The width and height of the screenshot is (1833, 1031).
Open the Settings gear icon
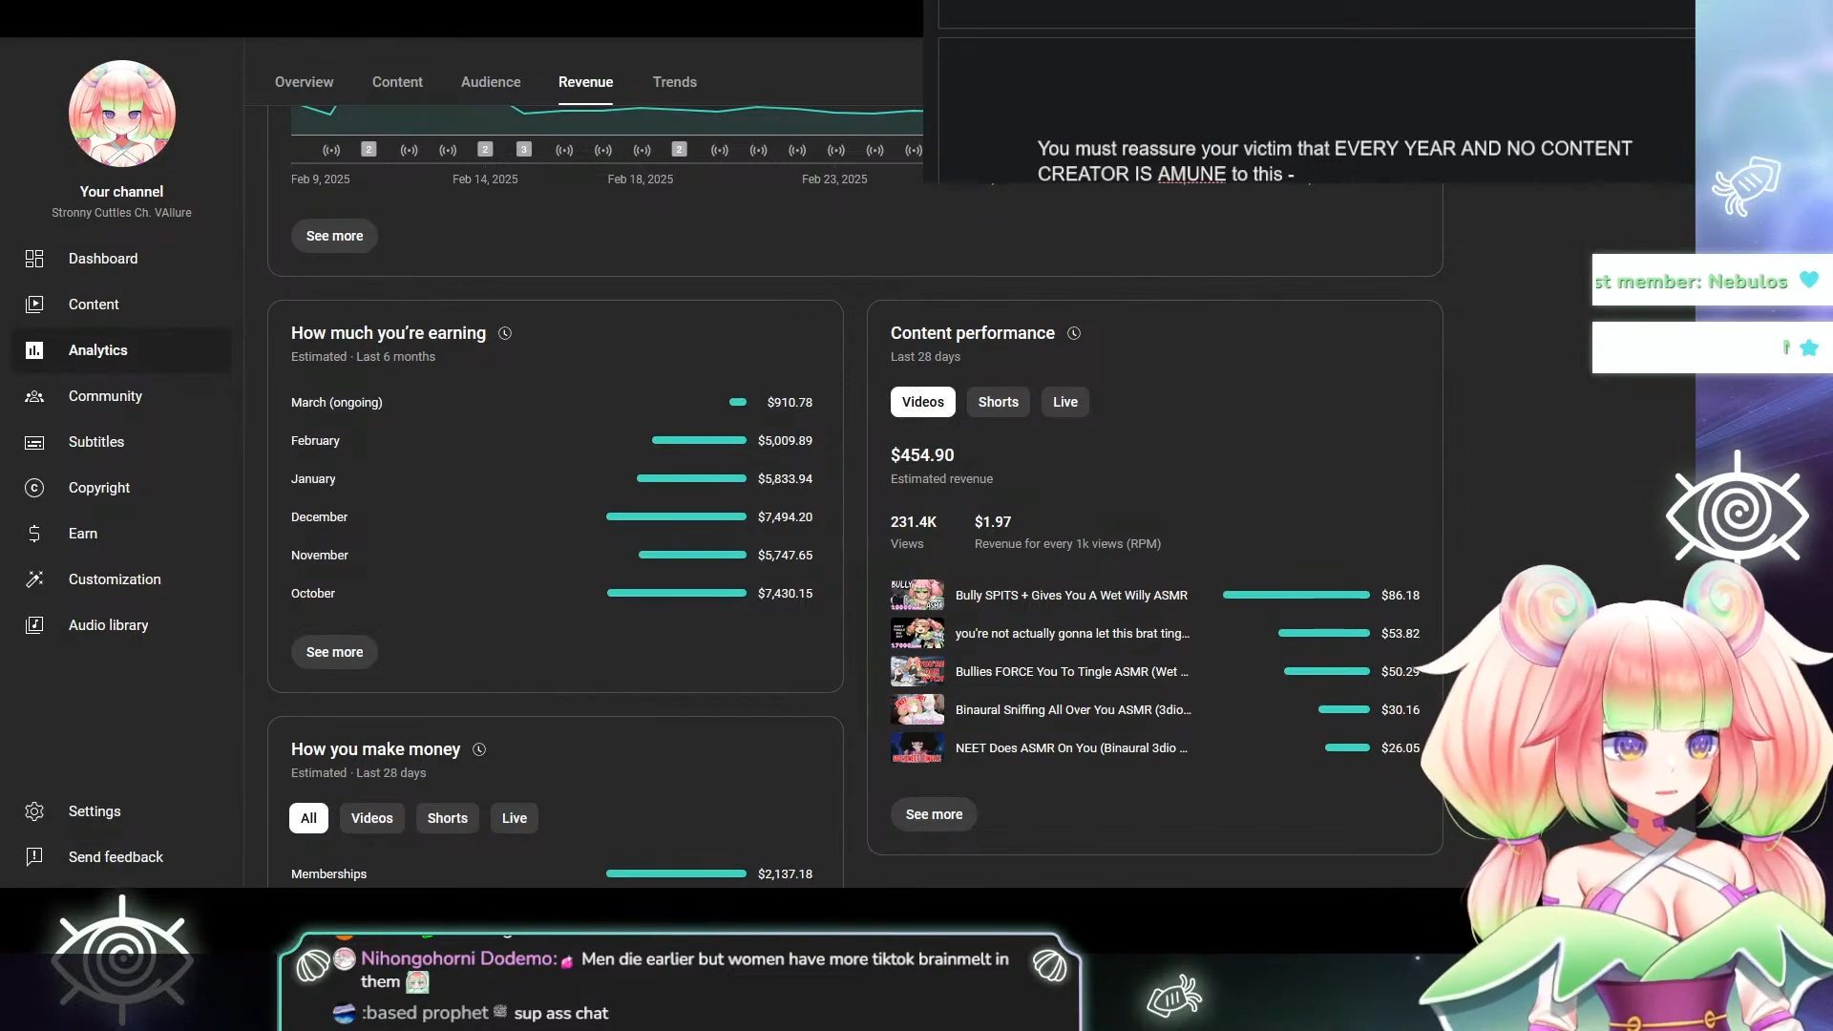pos(34,811)
